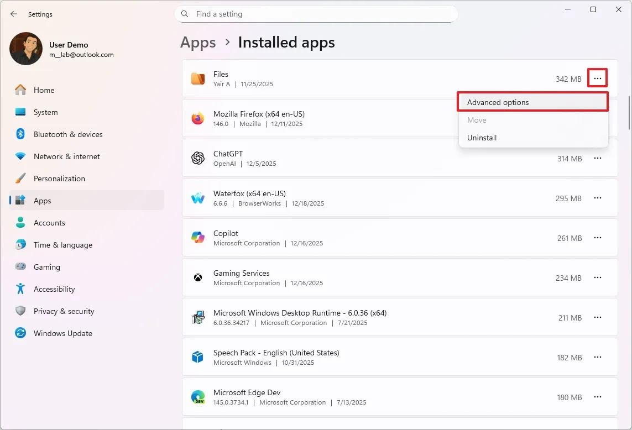Click the Find a setting search box
Image resolution: width=632 pixels, height=430 pixels.
tap(316, 14)
